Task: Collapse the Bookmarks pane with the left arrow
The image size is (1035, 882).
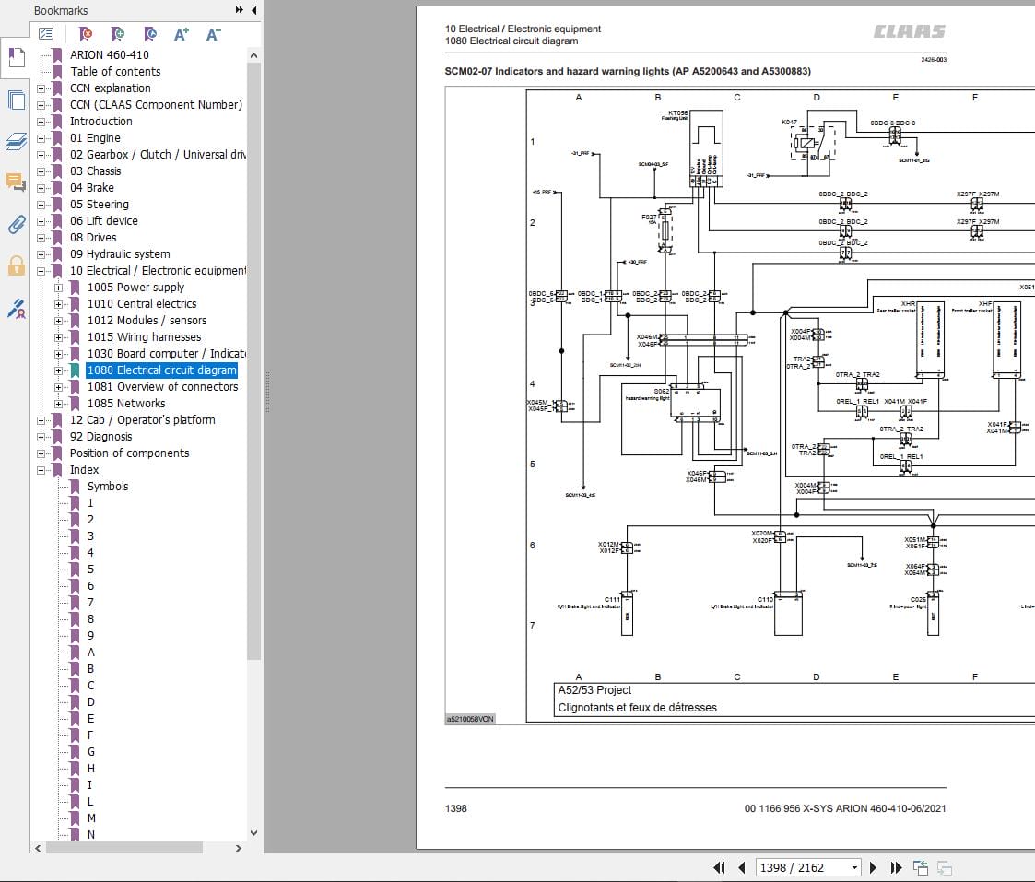Action: [254, 10]
